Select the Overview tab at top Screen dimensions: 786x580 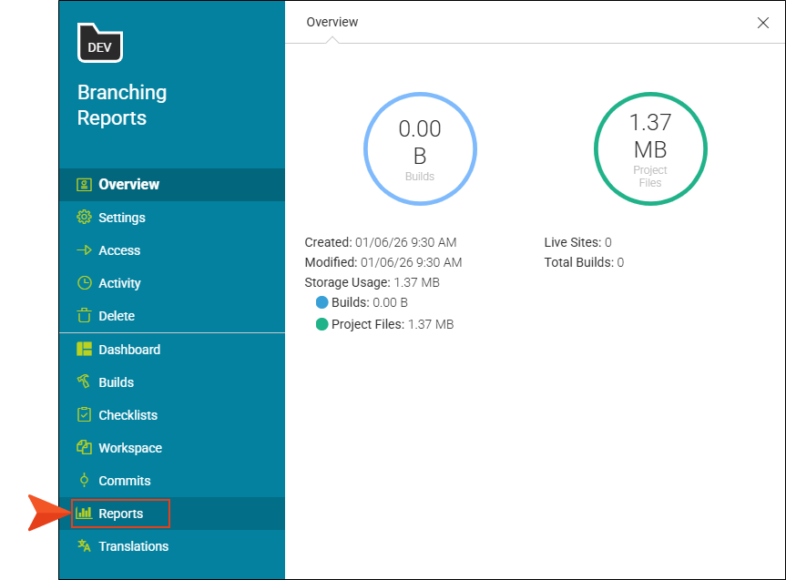[x=332, y=22]
